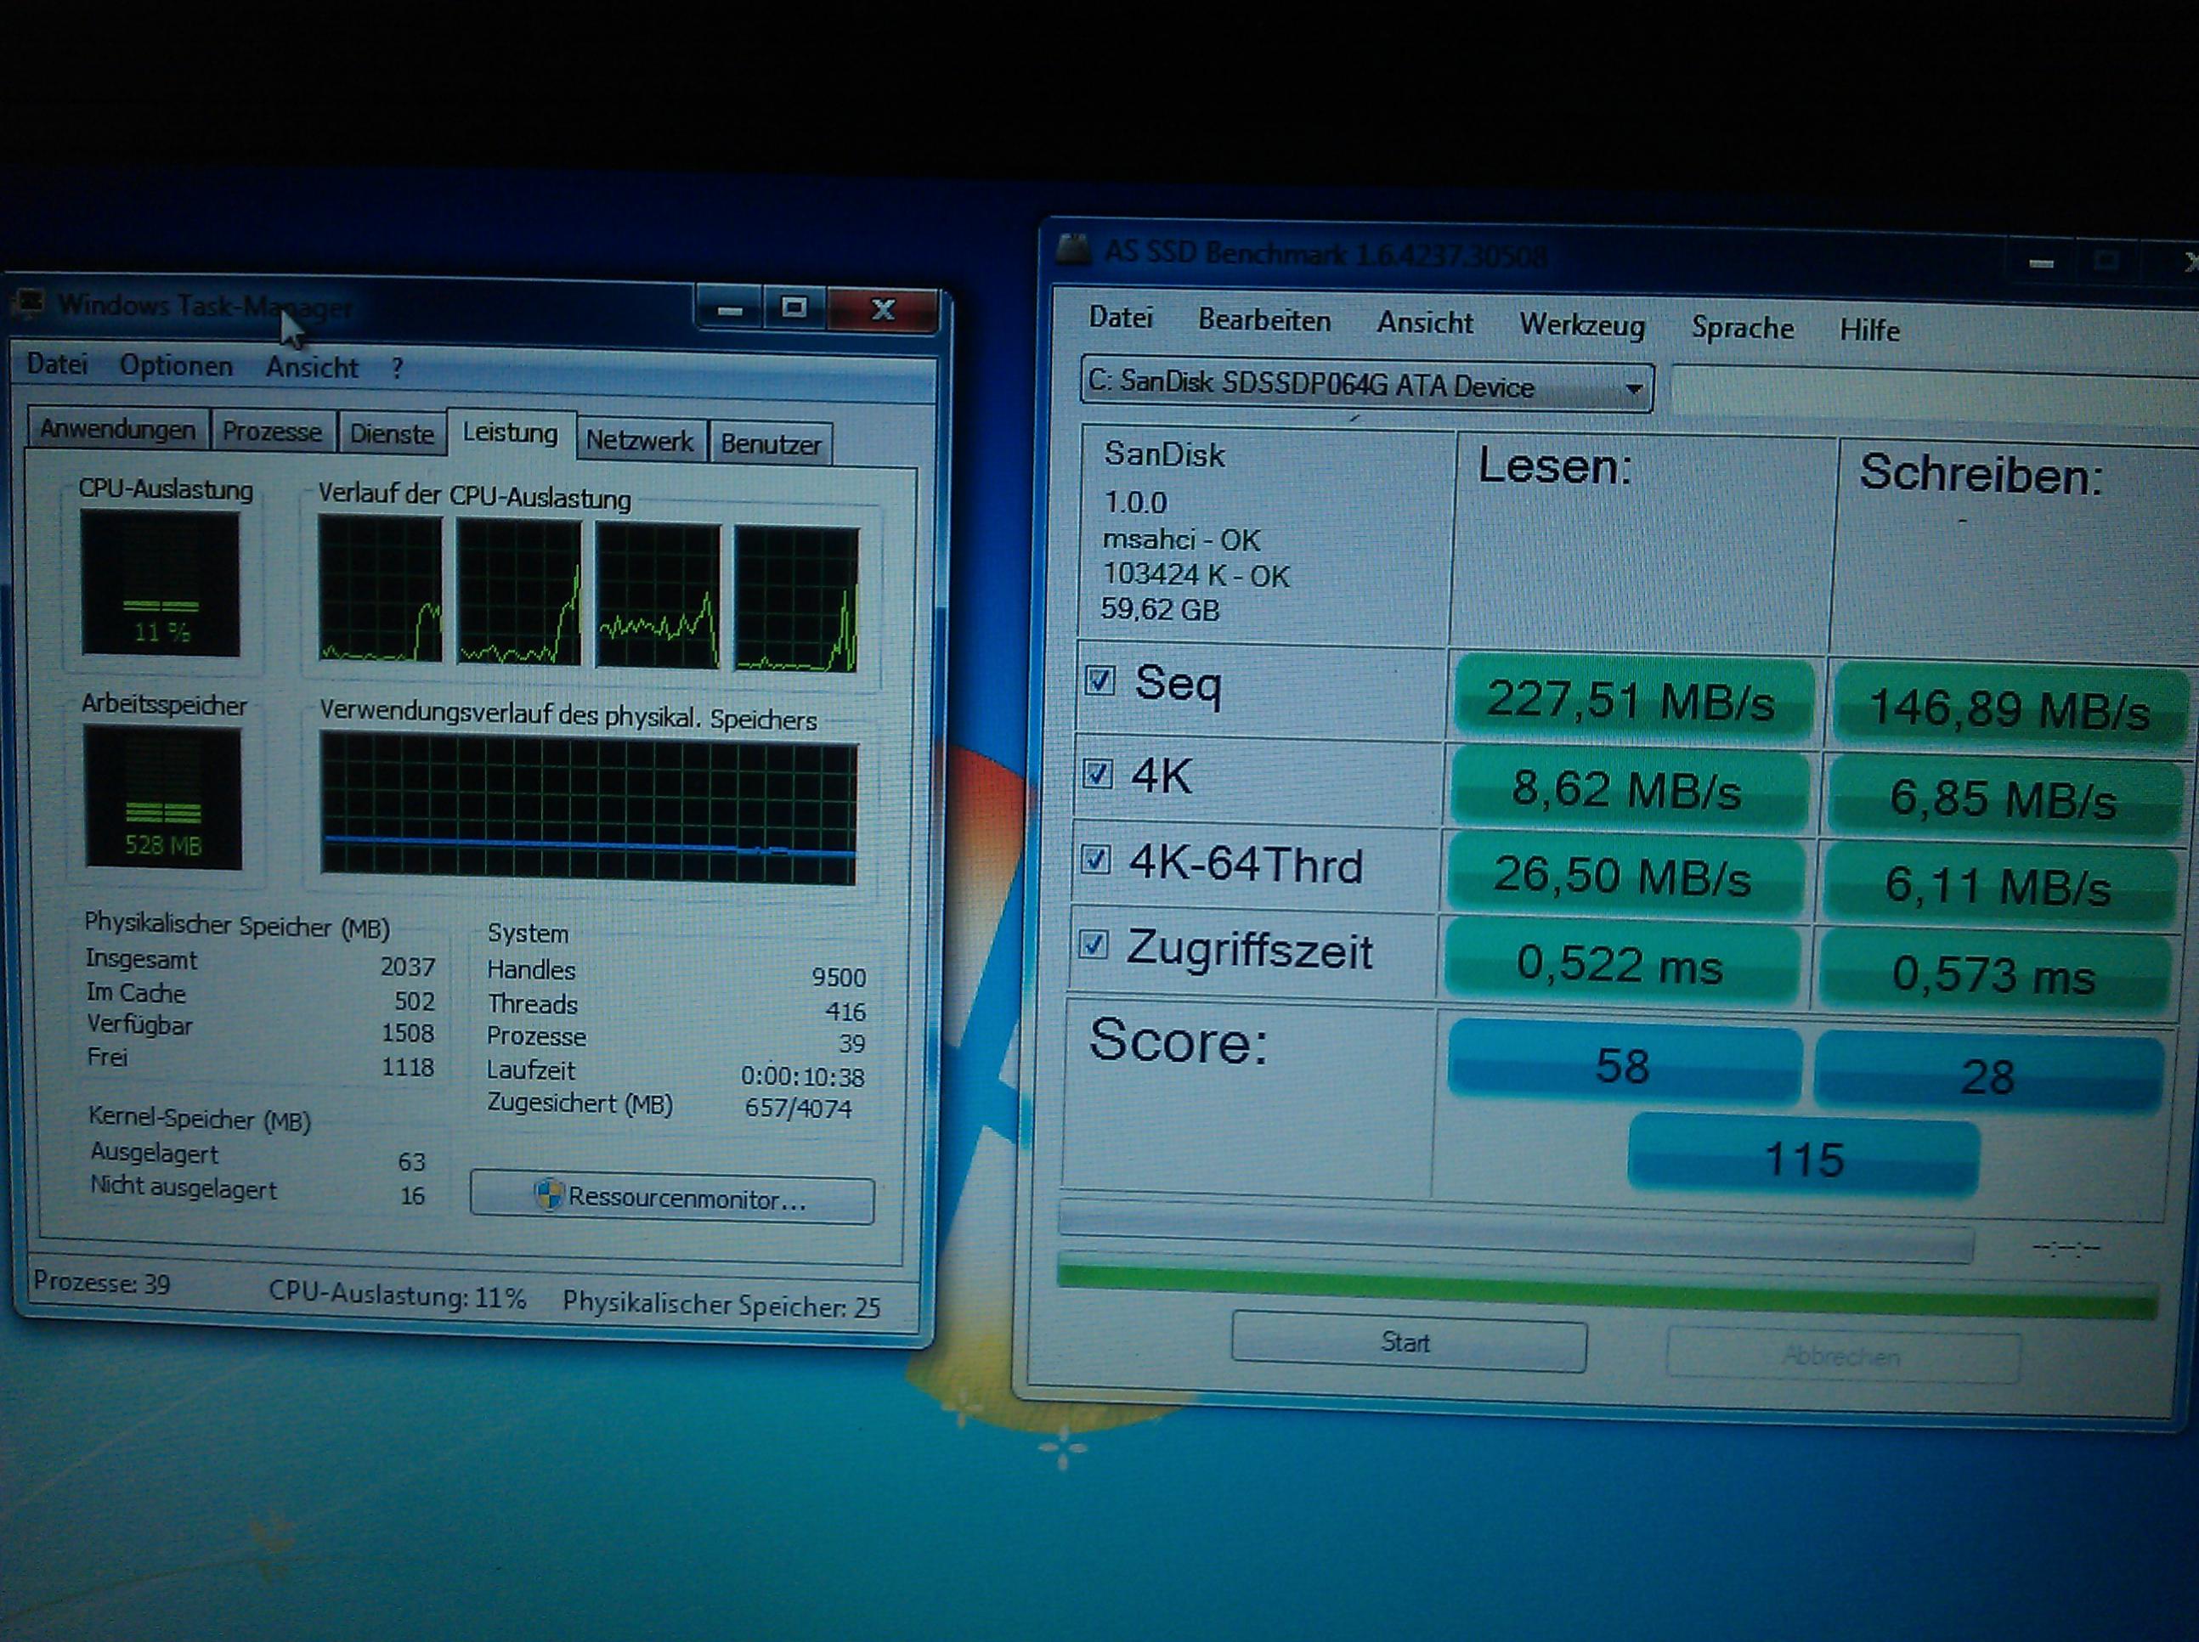This screenshot has width=2199, height=1642.
Task: Minimize the AS SSD Benchmark window
Action: 2041,263
